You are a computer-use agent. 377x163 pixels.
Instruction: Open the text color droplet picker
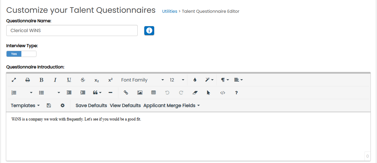195,80
